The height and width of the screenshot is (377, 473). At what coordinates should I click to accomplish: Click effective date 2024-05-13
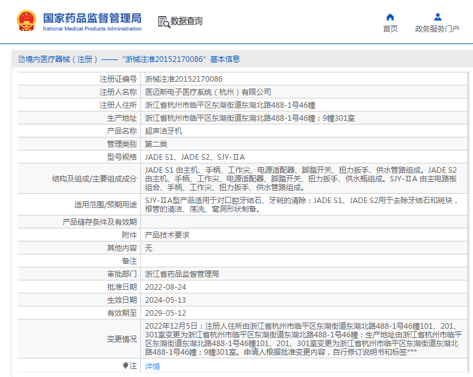165,300
